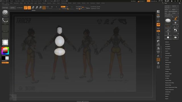
Task: Click the Frame mesh icon
Action: tap(158, 37)
